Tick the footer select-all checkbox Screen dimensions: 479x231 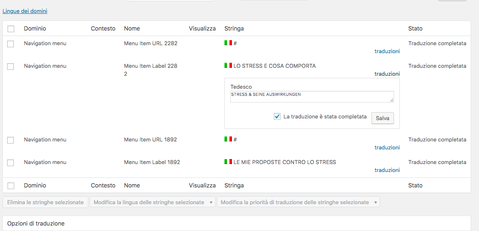pyautogui.click(x=11, y=186)
